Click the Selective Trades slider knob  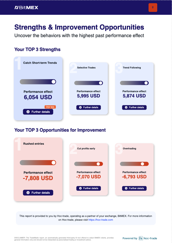click(x=101, y=83)
